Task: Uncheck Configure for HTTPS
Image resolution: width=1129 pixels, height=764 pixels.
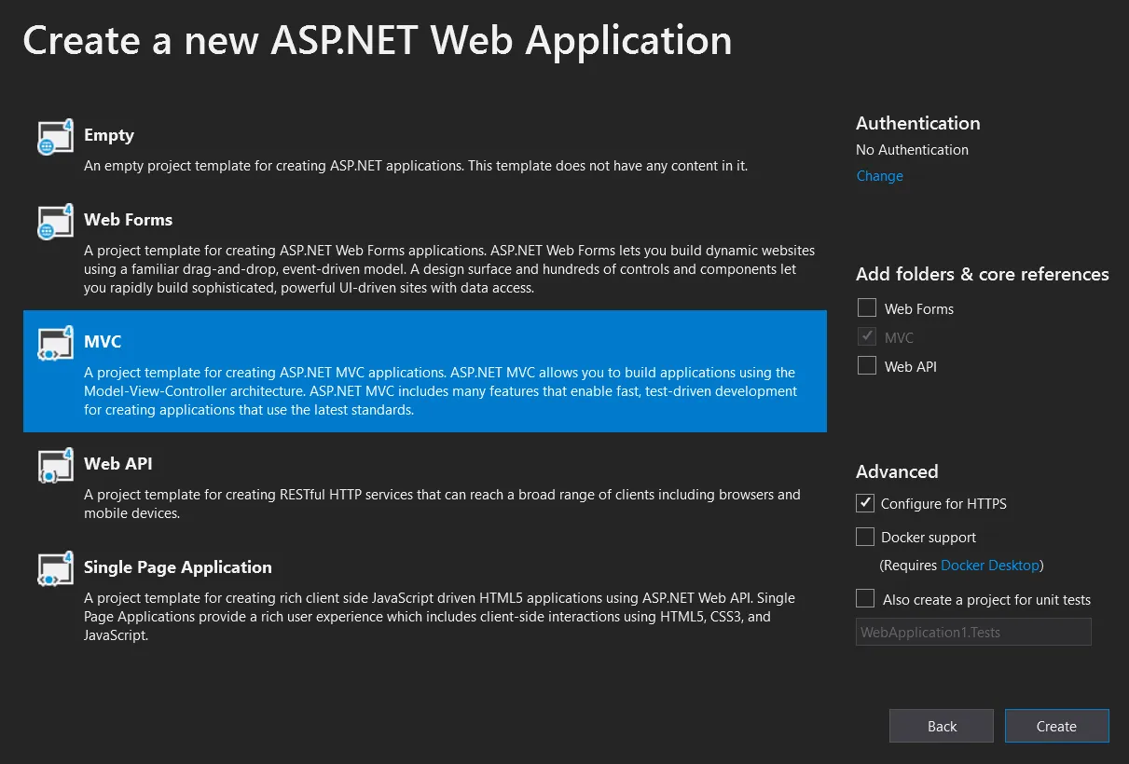Action: (864, 503)
